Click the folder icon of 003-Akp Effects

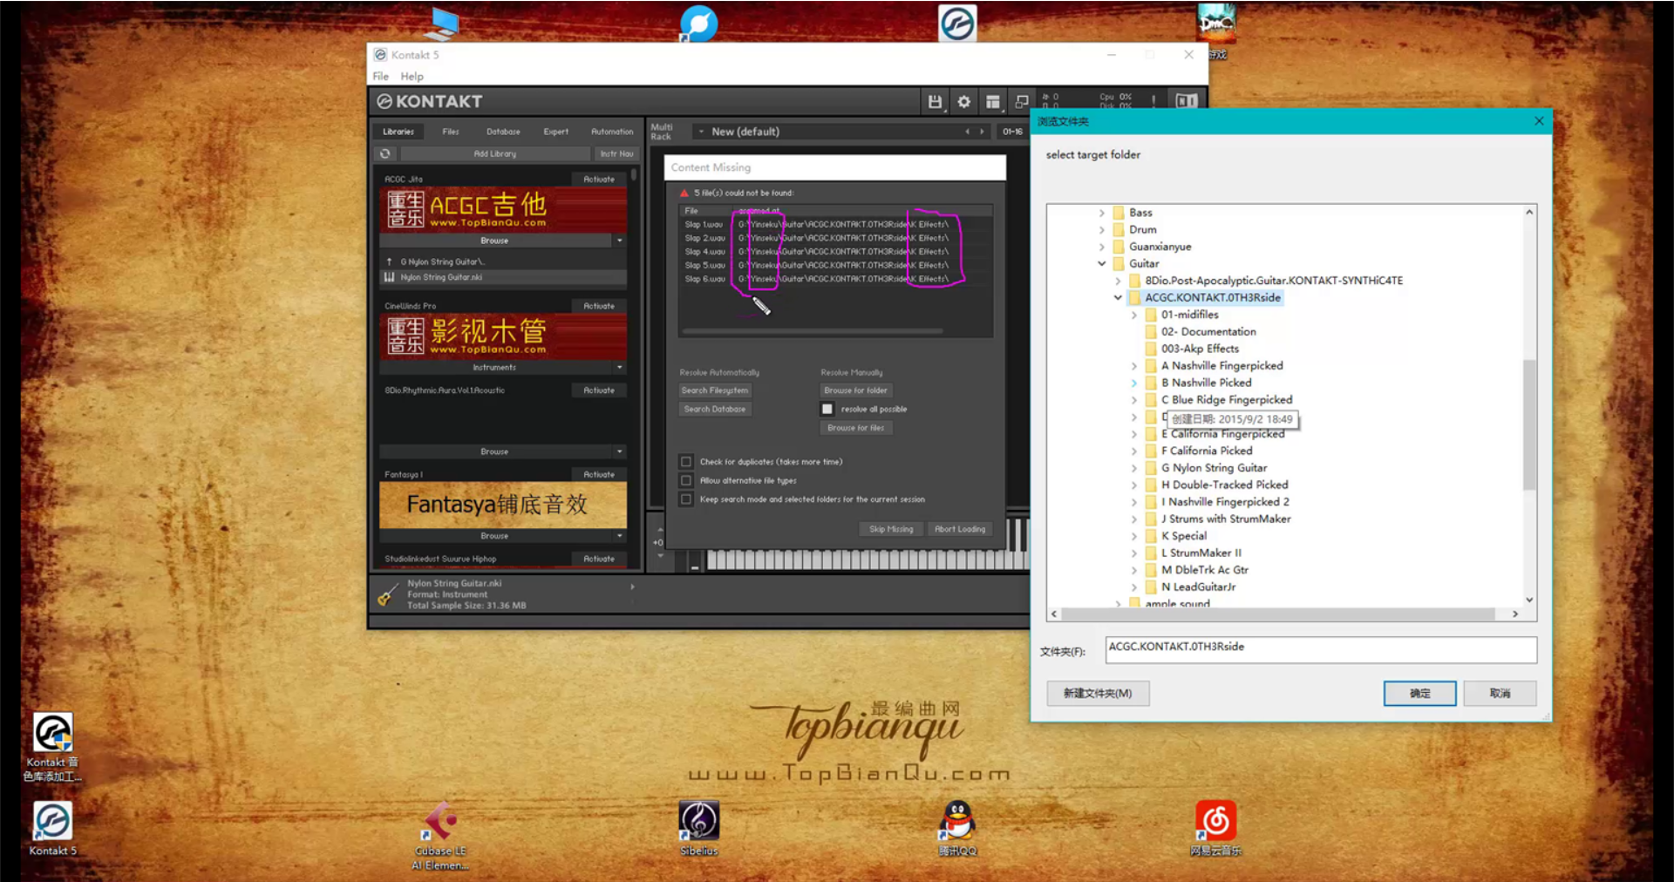[x=1151, y=349]
